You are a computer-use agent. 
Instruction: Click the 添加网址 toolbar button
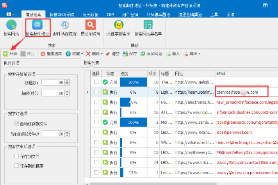tap(151, 53)
